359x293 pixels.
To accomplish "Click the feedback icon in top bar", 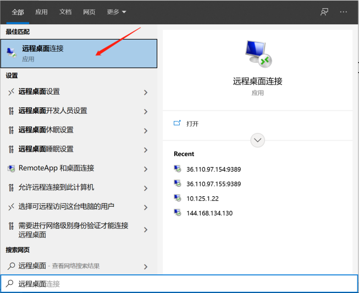I will tap(324, 12).
